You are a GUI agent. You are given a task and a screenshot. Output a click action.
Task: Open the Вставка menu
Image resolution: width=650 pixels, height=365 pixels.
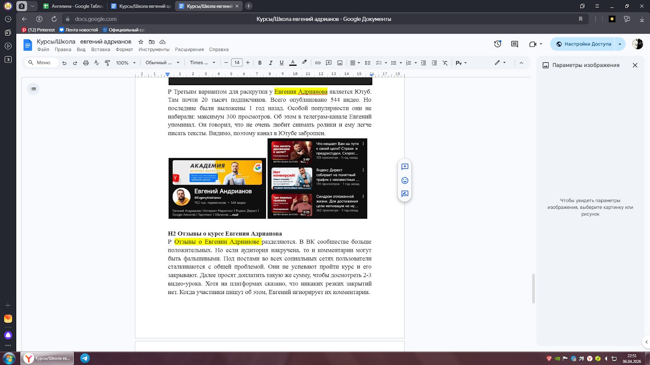100,49
